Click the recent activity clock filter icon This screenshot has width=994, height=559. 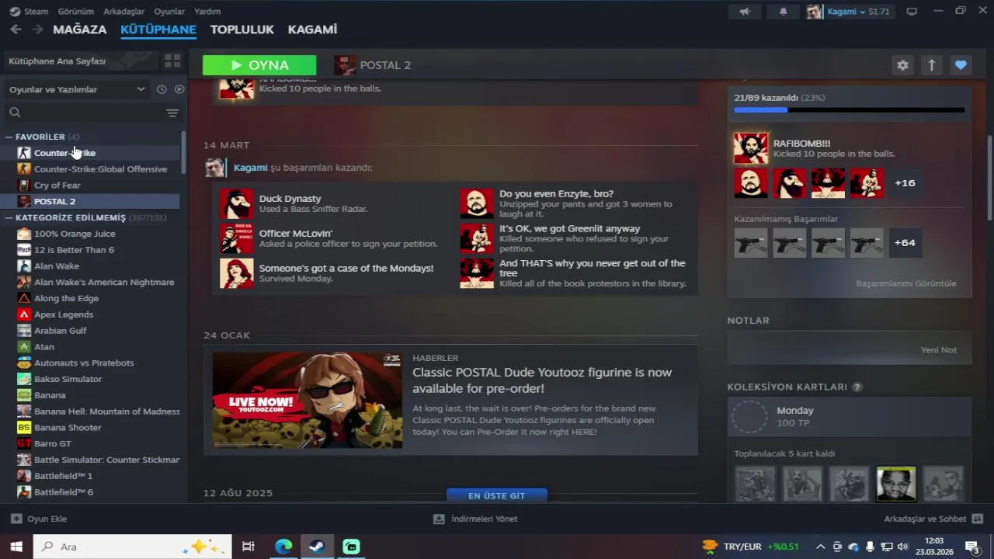coord(162,89)
